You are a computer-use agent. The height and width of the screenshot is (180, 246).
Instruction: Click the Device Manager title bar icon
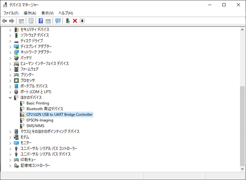(x=5, y=5)
